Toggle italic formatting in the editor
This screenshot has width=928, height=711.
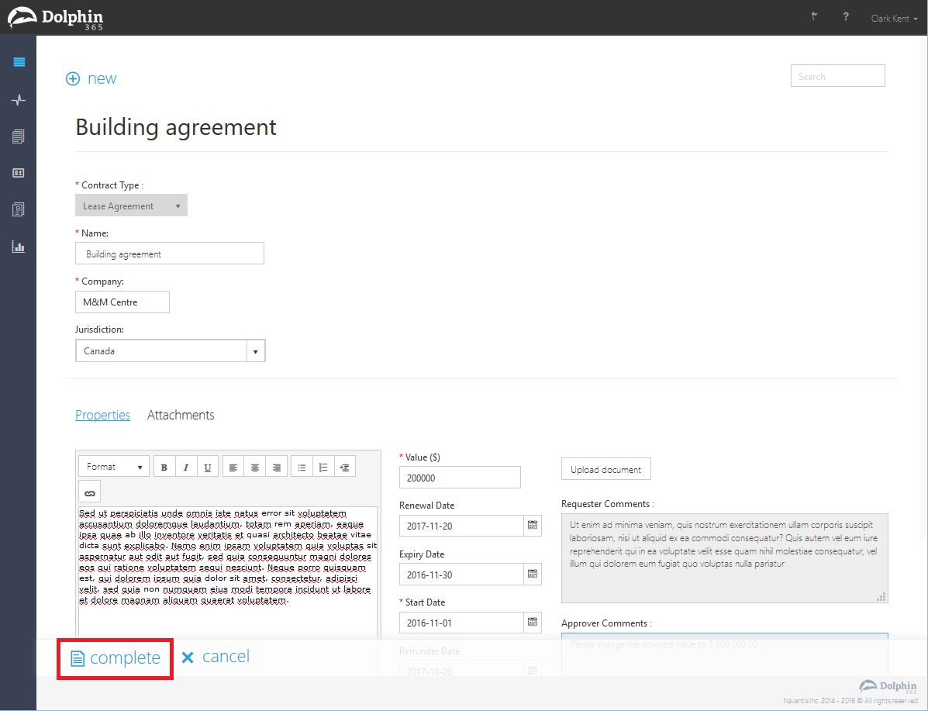tap(186, 467)
